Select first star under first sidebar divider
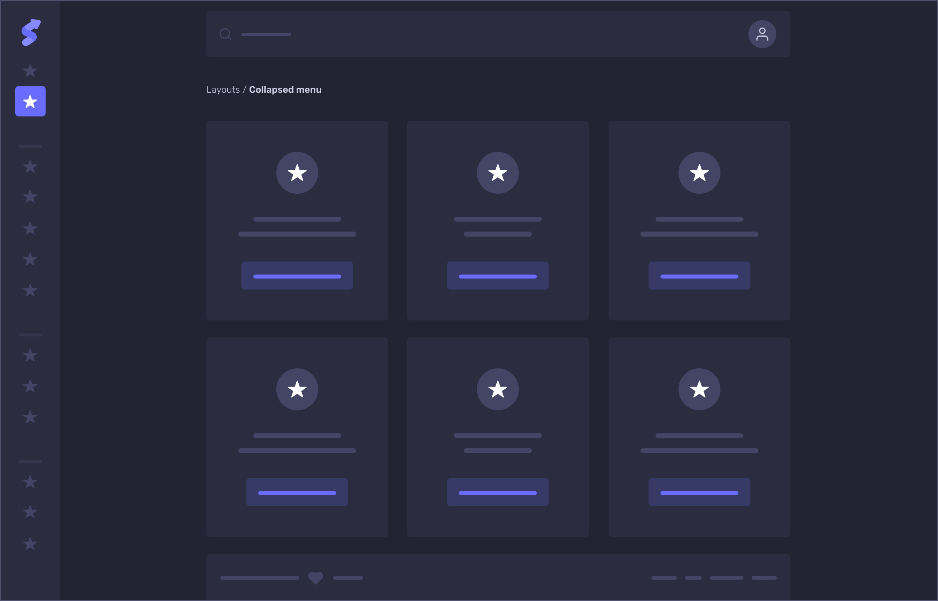The image size is (938, 601). [x=30, y=167]
